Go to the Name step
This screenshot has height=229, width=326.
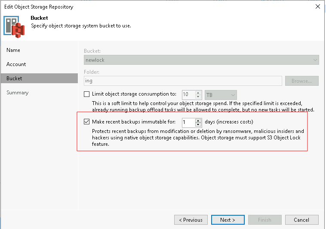13,50
